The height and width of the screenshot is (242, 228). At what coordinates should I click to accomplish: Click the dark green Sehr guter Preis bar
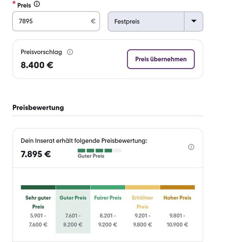[38, 187]
